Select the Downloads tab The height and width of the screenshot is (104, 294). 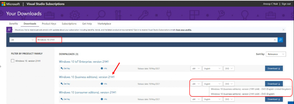30,24
